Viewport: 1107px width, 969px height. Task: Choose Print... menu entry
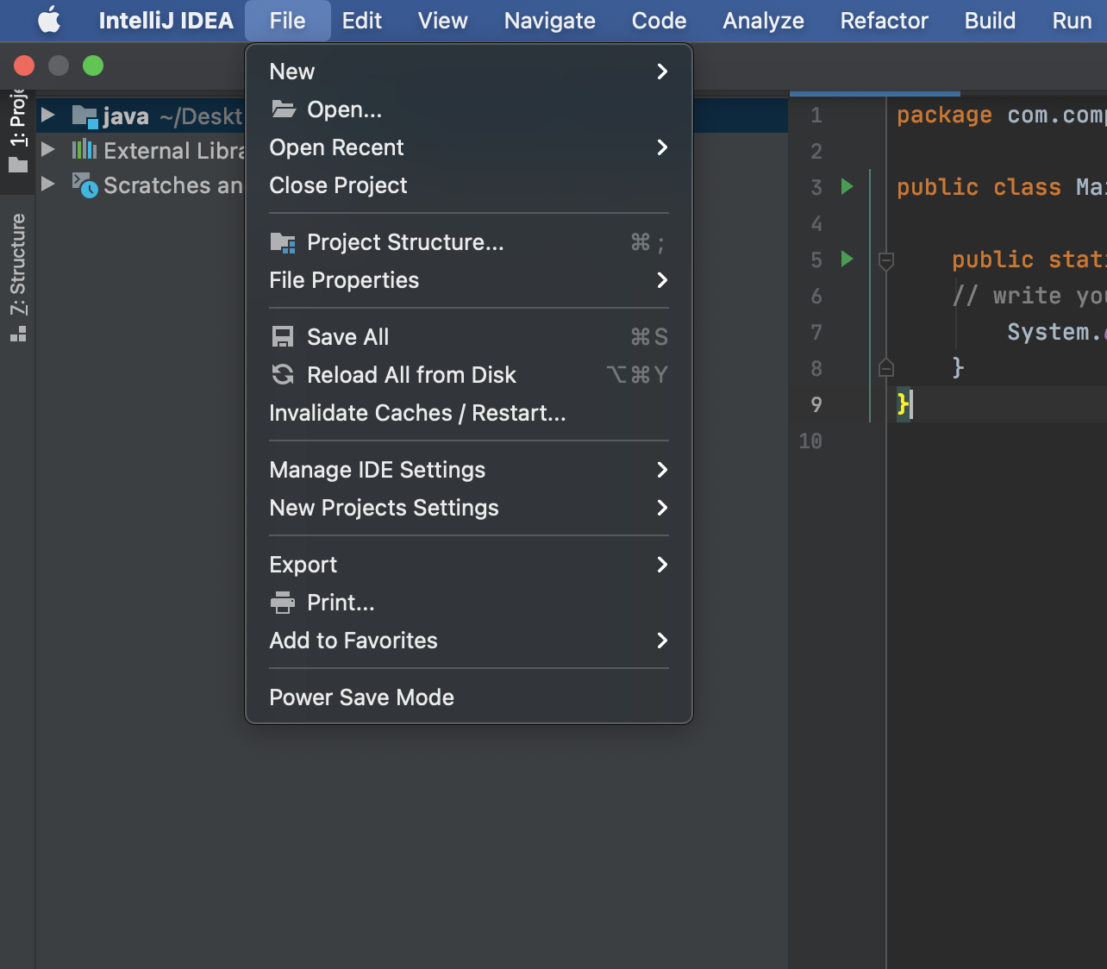[x=469, y=603]
